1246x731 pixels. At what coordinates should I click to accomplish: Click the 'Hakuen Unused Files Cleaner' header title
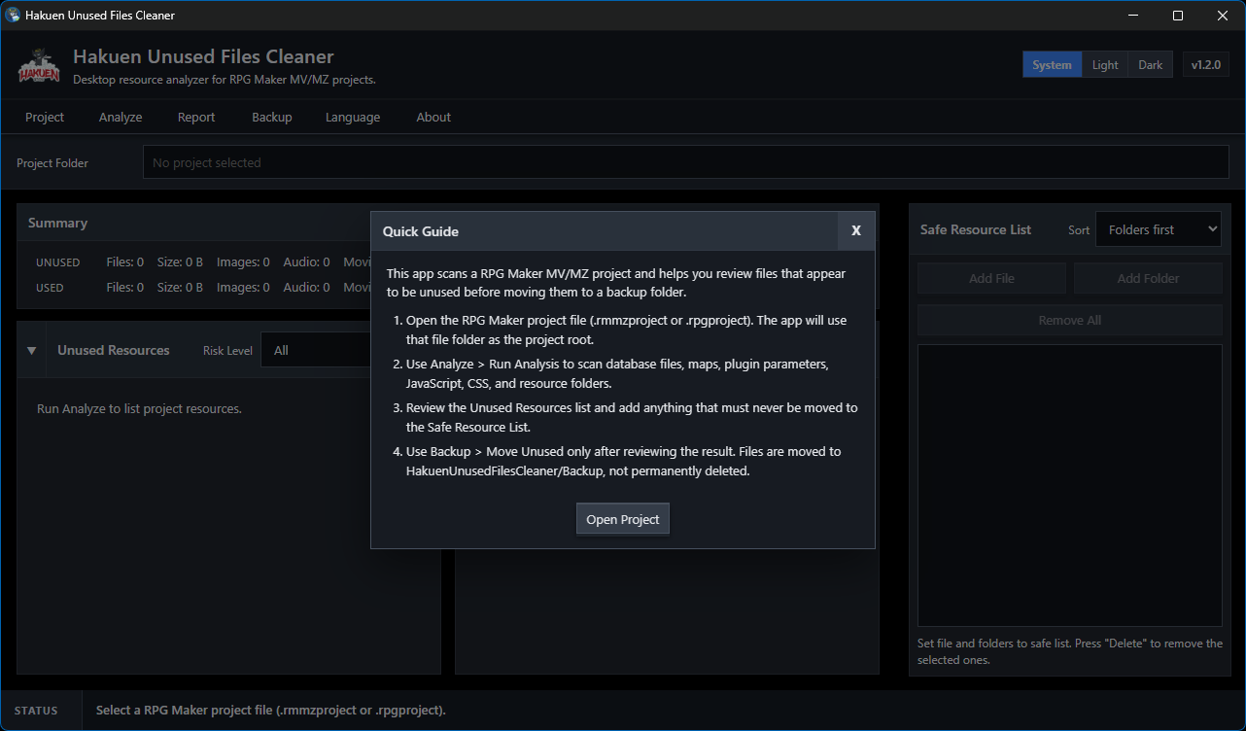click(203, 56)
